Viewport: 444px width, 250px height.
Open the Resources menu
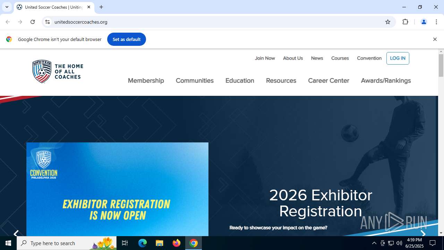coord(281,81)
